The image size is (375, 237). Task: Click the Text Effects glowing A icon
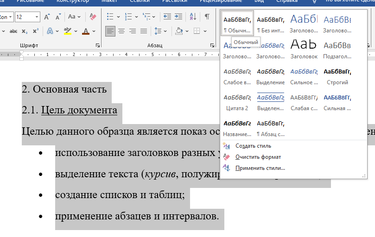coord(50,31)
